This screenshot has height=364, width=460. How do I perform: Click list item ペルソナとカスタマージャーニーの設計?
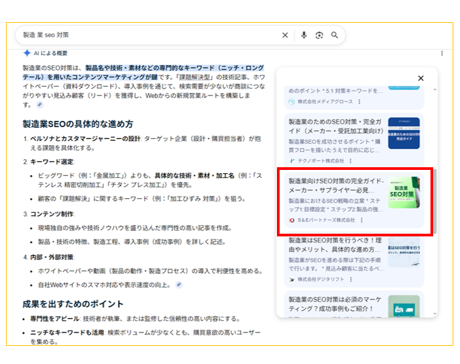(x=85, y=138)
